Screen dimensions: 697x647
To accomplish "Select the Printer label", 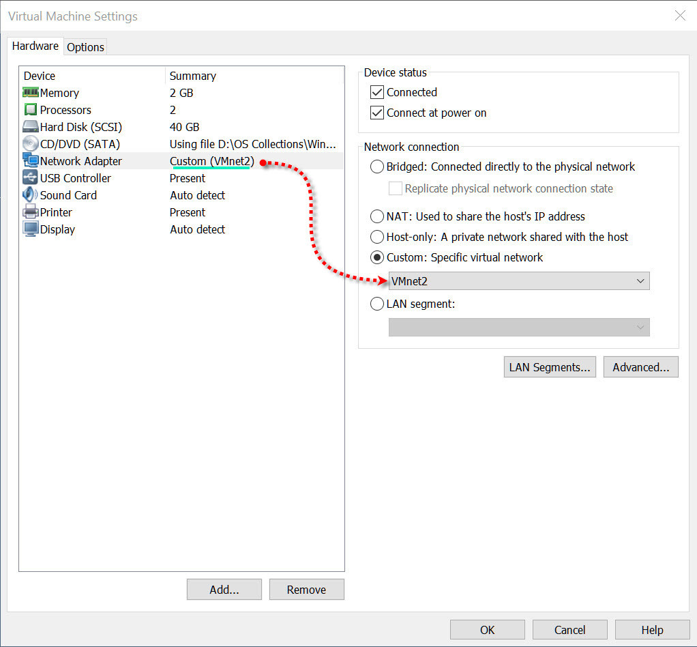I will click(56, 212).
